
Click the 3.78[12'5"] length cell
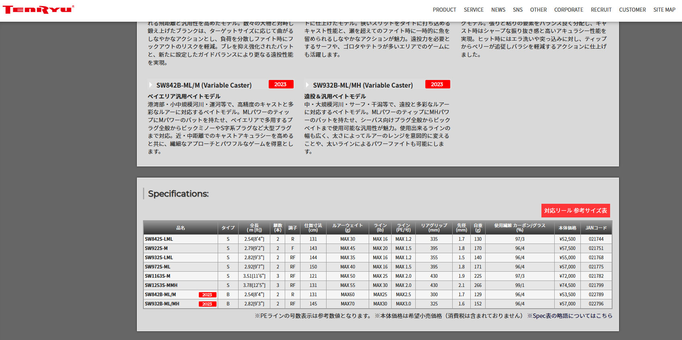click(254, 285)
